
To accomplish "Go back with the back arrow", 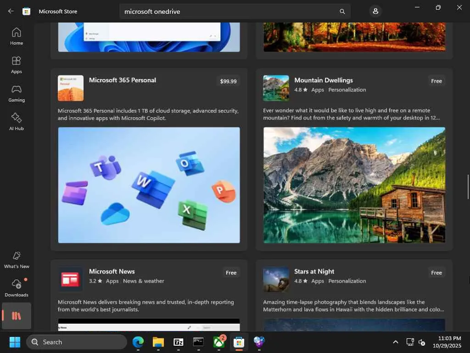I will (x=11, y=11).
